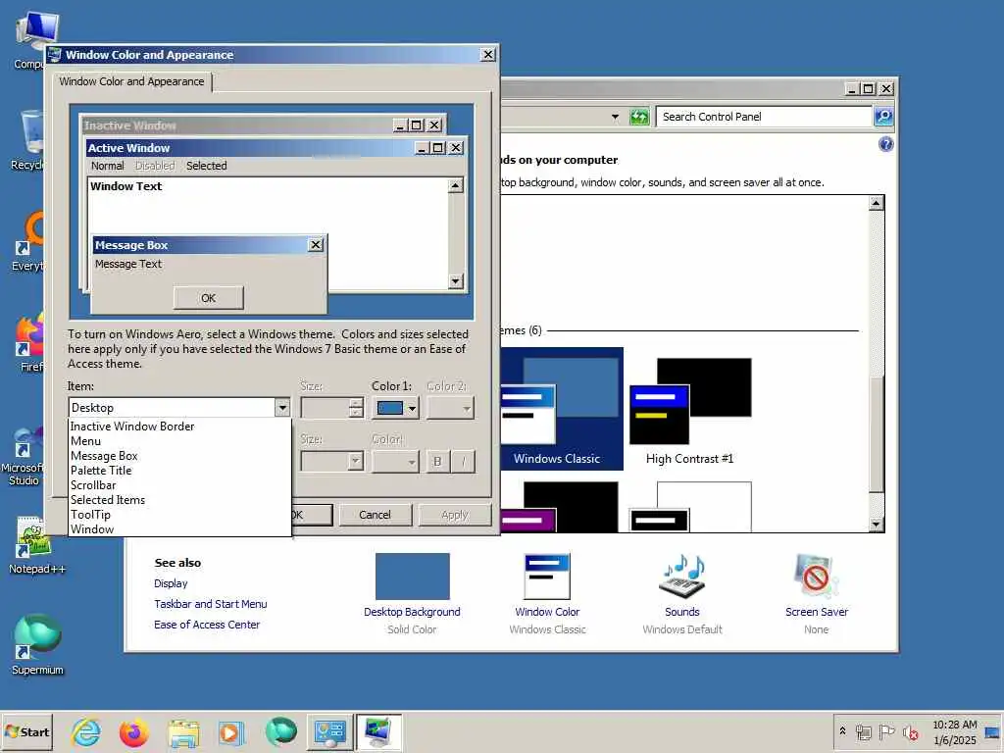Launch Firefox from the taskbar
1004x753 pixels.
pos(133,731)
